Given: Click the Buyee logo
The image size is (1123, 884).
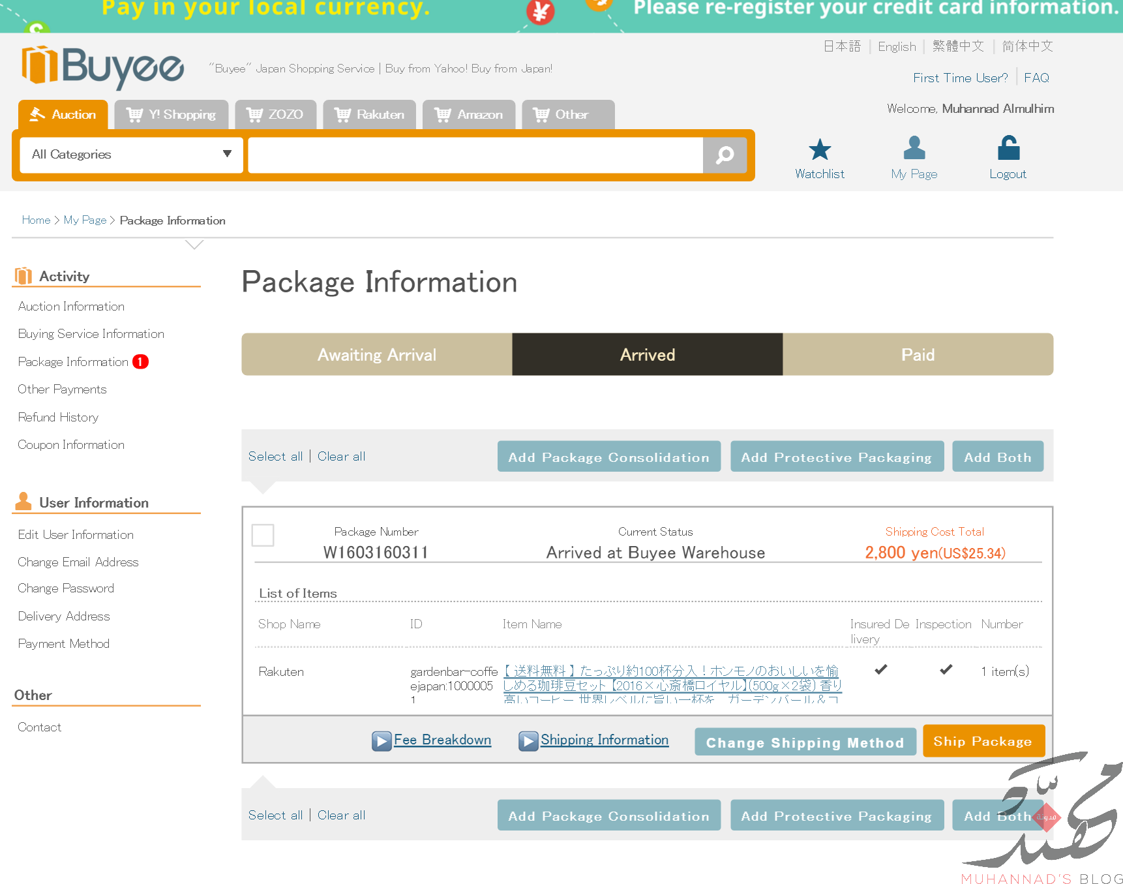Looking at the screenshot, I should 103,67.
